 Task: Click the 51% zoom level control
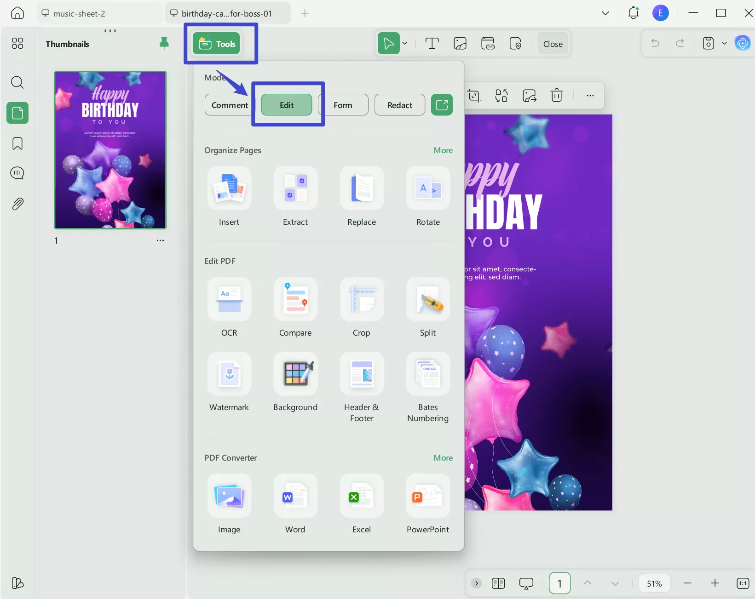pos(654,583)
